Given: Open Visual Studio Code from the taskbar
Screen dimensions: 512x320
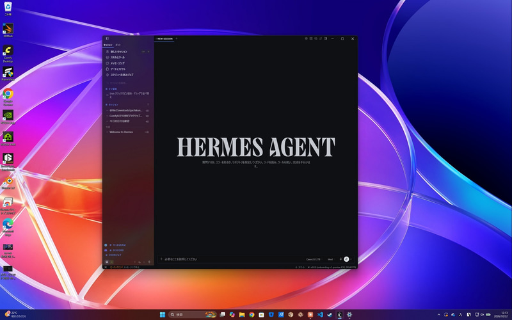Looking at the screenshot, I should [x=320, y=315].
